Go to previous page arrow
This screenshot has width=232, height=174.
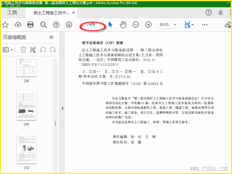pos(56,25)
